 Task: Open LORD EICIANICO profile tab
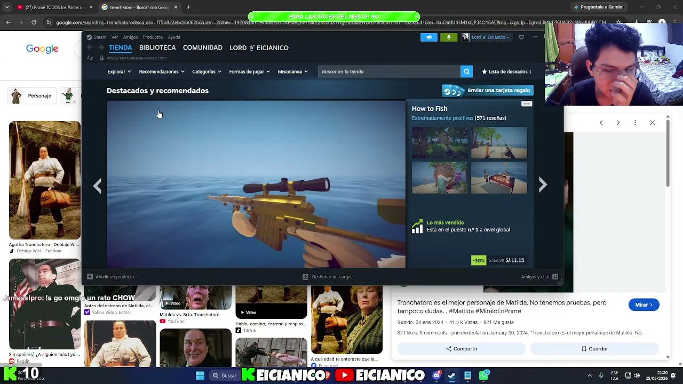pos(259,47)
